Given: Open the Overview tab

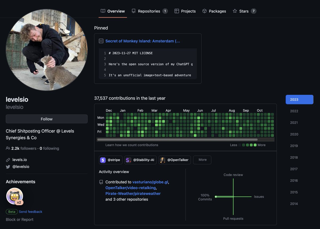Looking at the screenshot, I should tap(113, 11).
